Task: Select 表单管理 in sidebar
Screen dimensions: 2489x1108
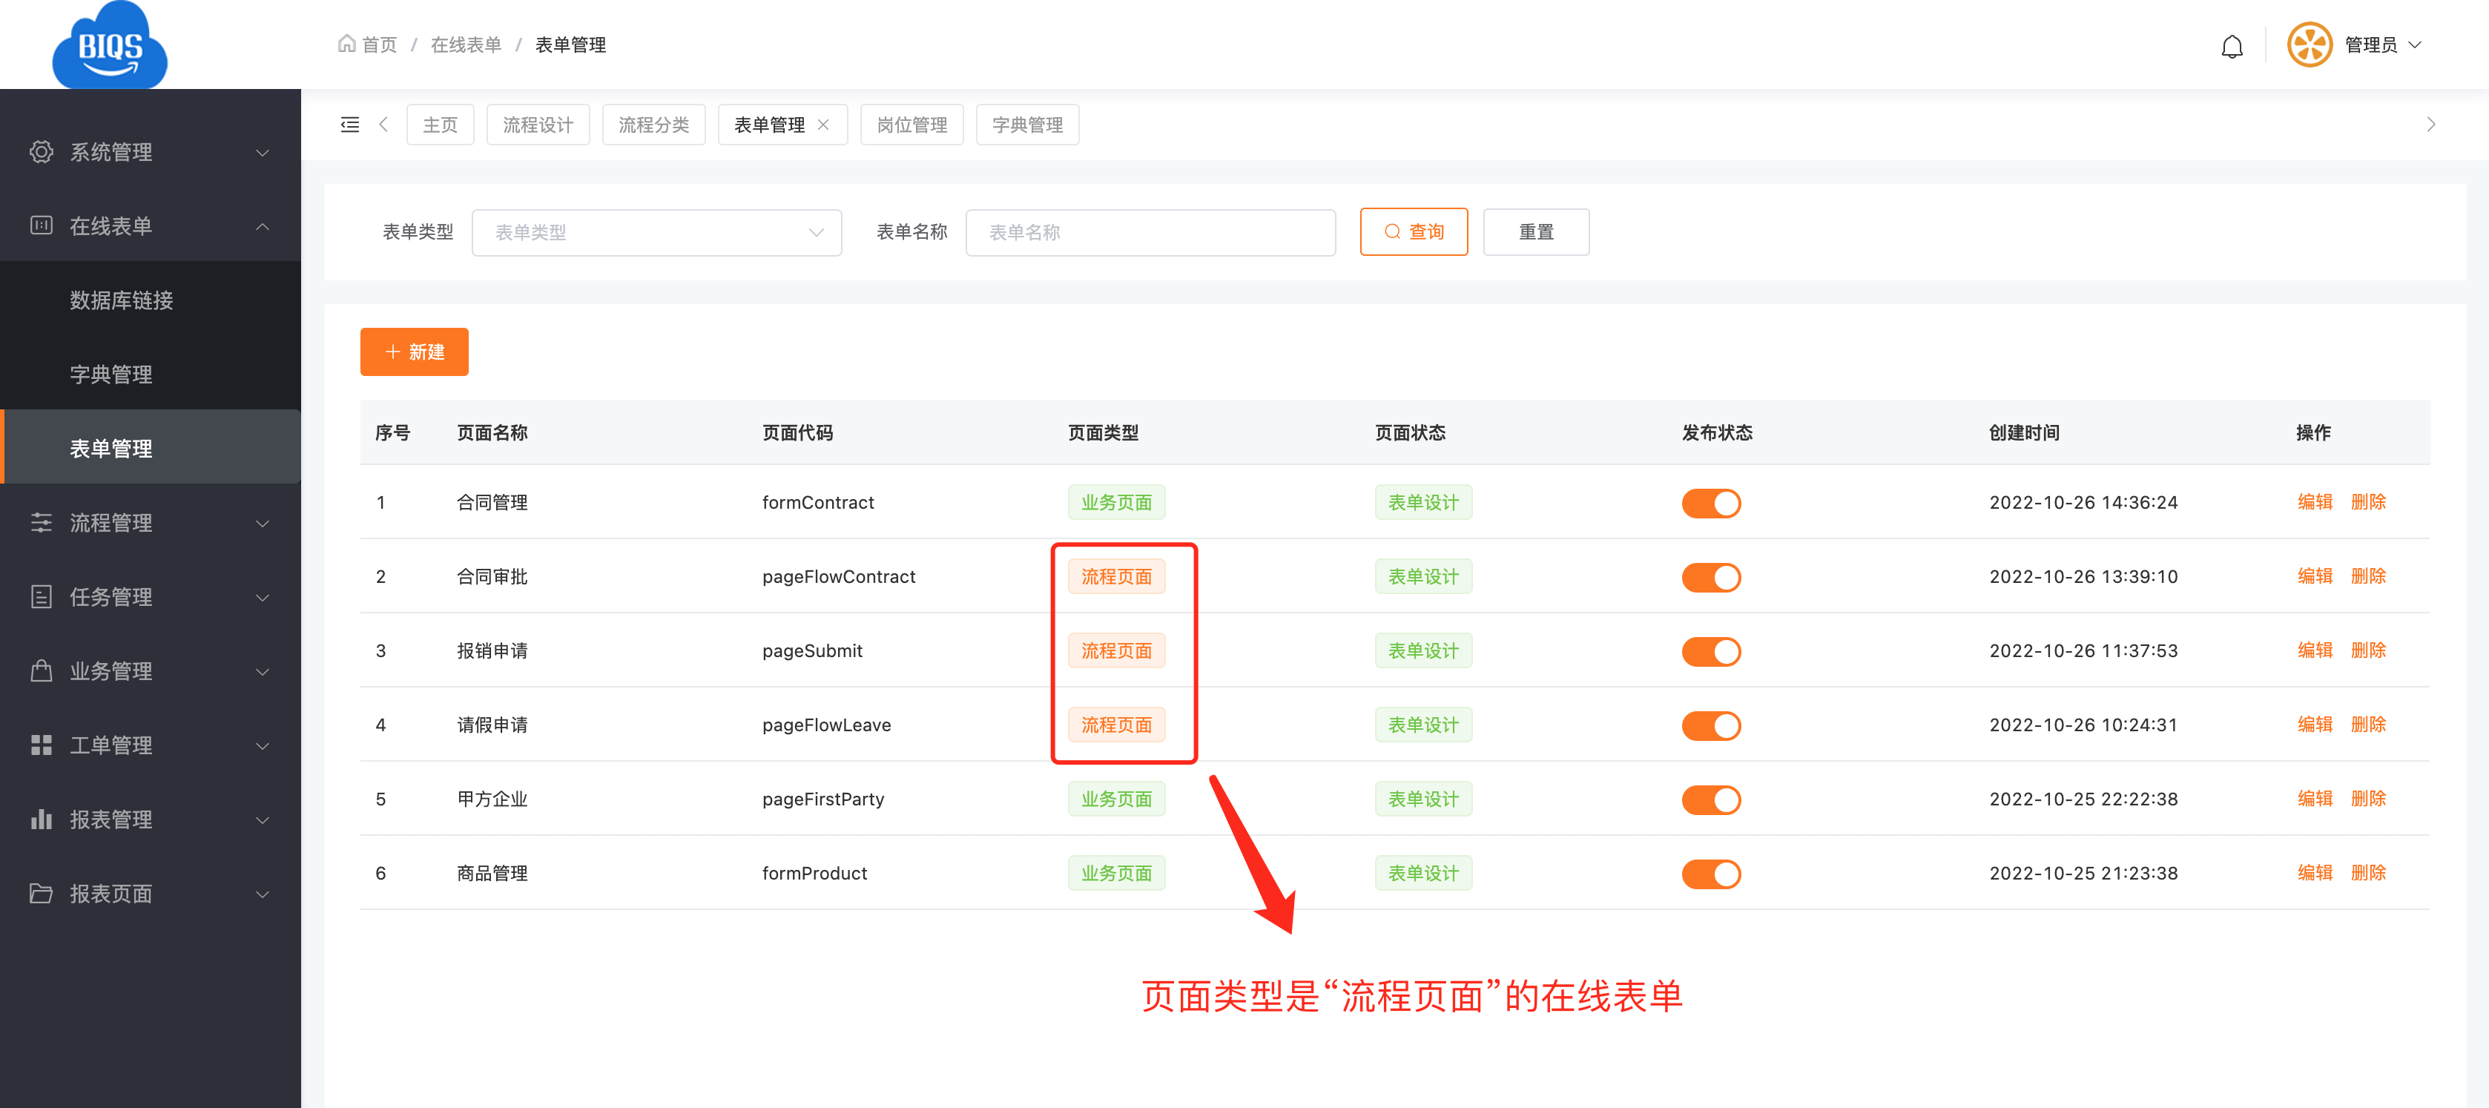Action: click(x=151, y=448)
